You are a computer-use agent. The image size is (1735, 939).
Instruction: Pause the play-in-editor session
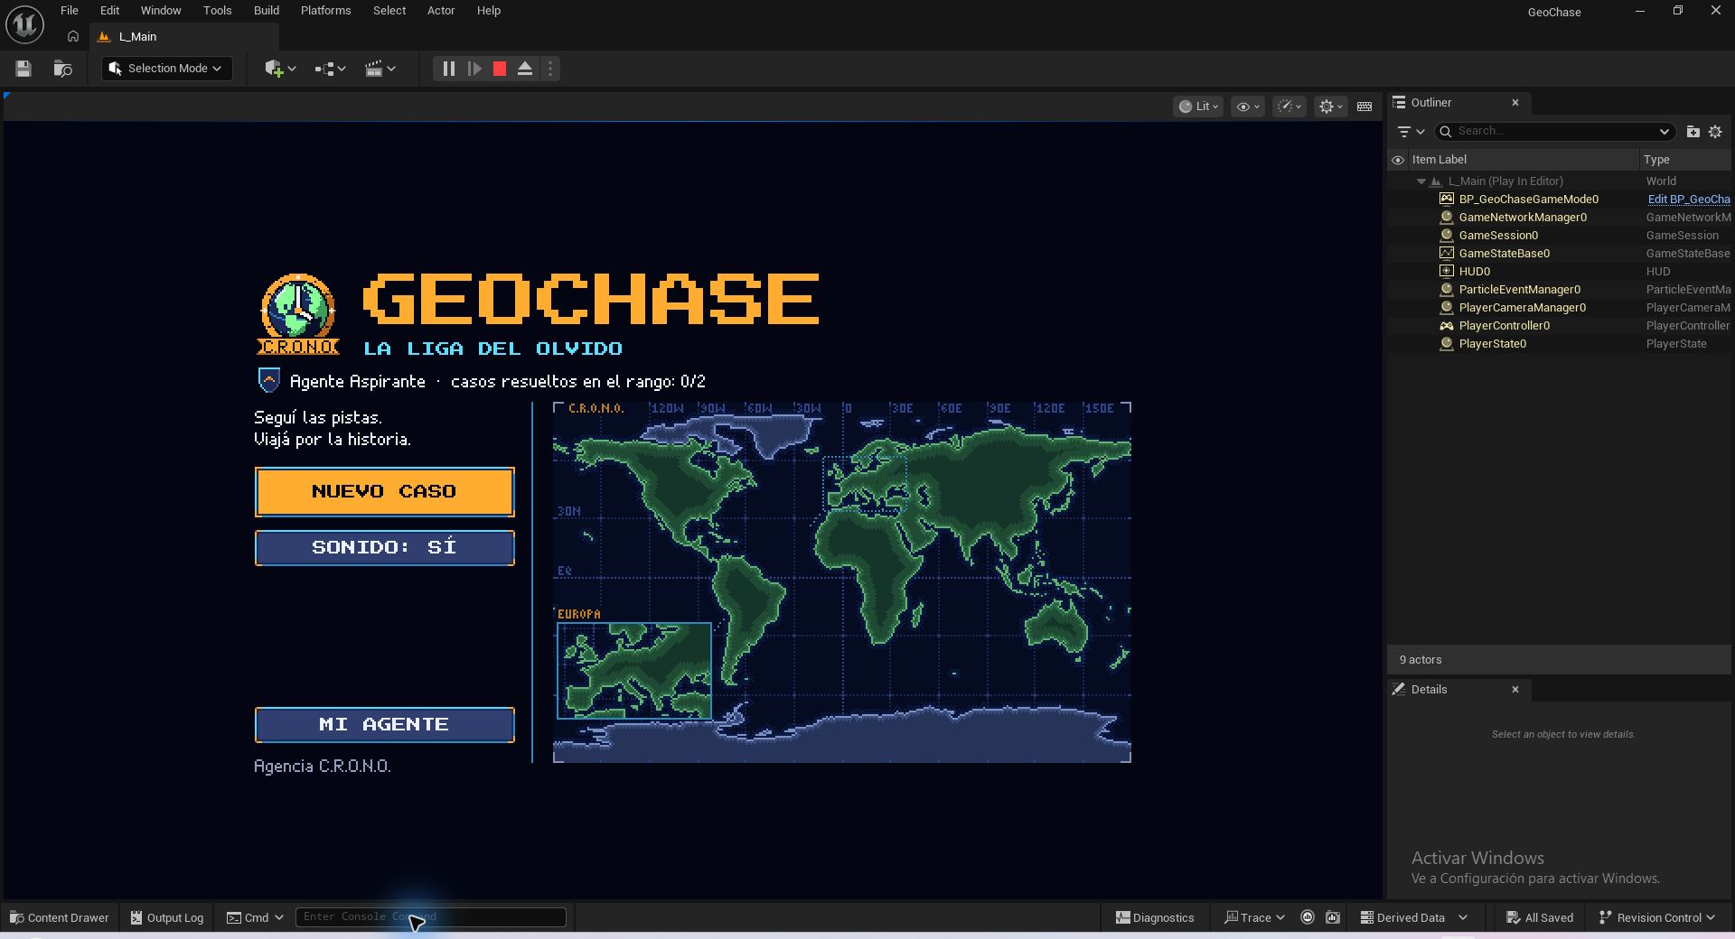[448, 69]
